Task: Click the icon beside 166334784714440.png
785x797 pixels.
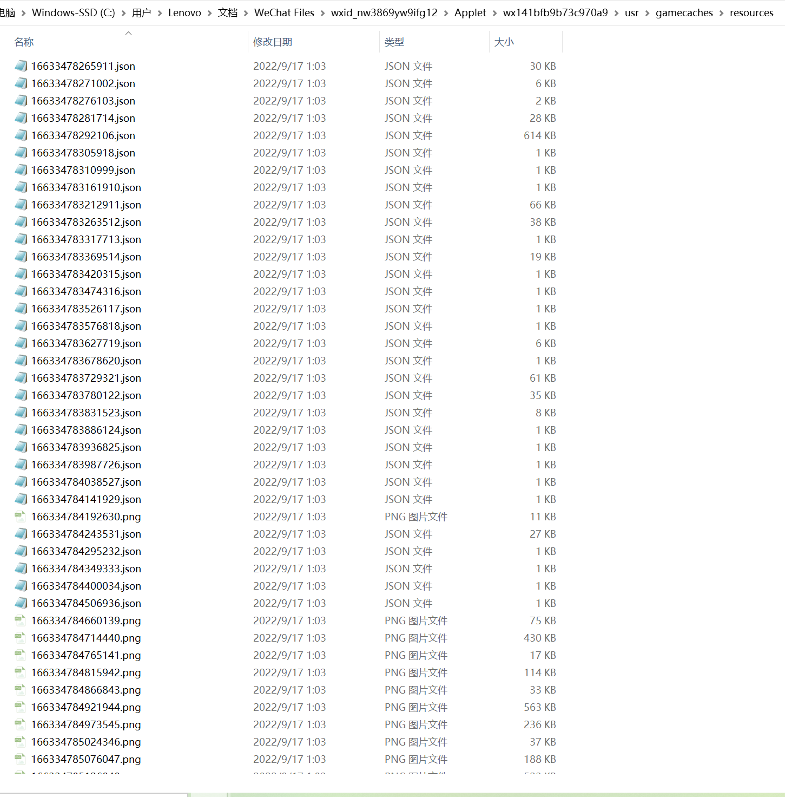Action: (x=21, y=638)
